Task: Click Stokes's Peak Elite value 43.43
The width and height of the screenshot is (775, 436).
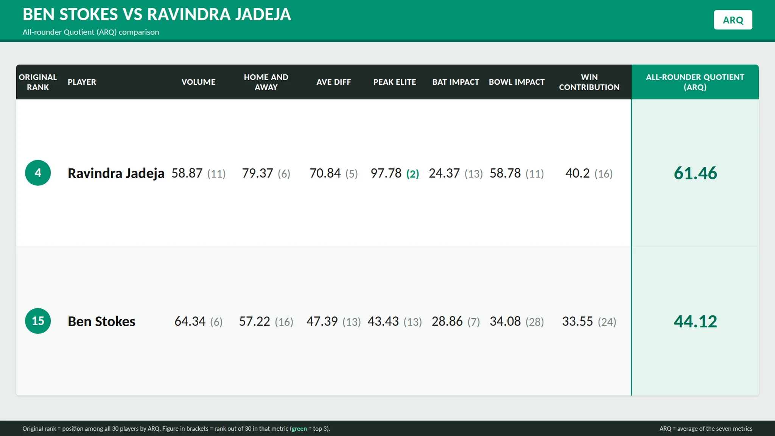Action: tap(383, 321)
